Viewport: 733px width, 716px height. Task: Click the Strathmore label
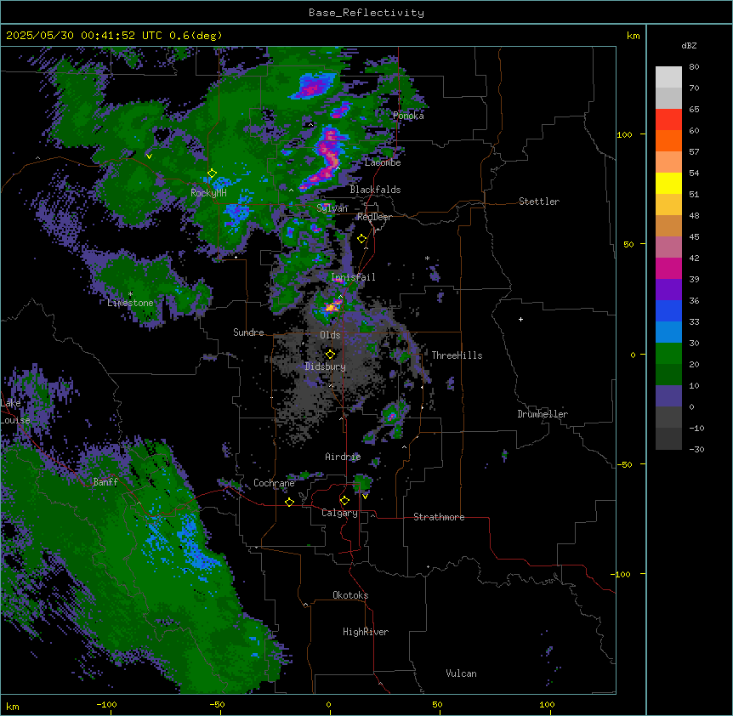click(x=439, y=517)
